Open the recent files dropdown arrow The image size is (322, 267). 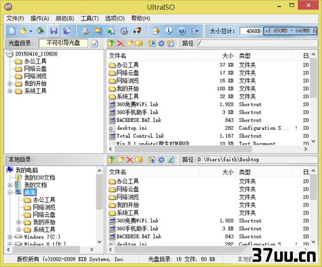[x=31, y=31]
